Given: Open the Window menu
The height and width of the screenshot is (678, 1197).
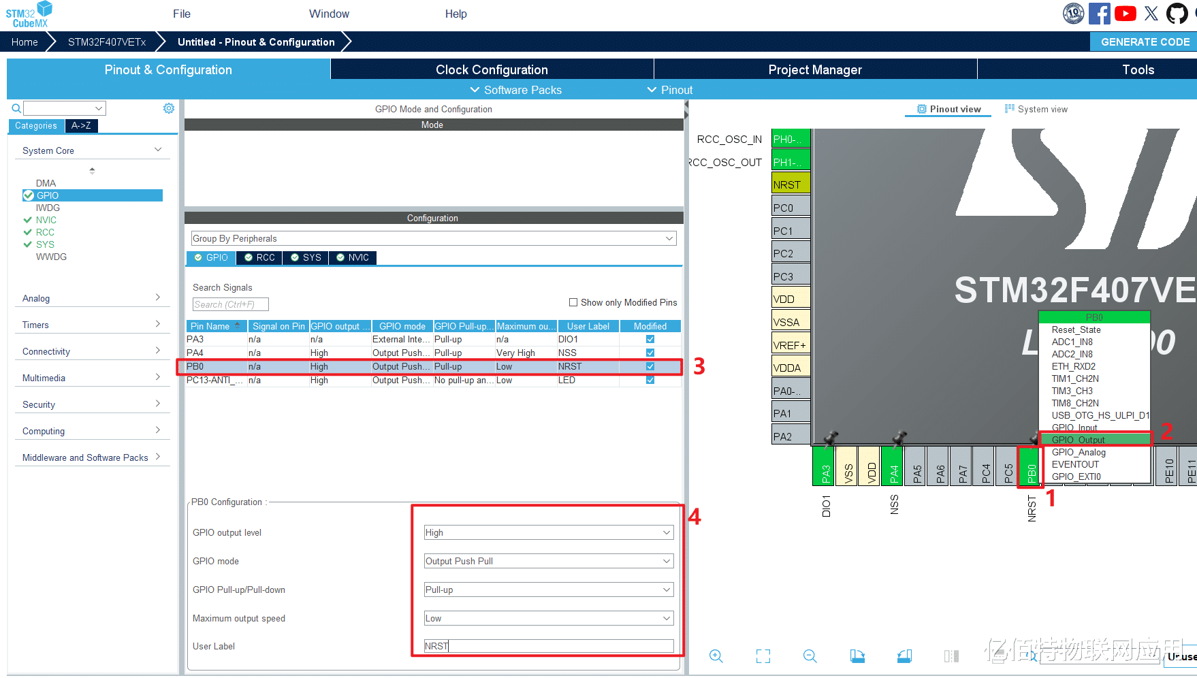Looking at the screenshot, I should [329, 14].
